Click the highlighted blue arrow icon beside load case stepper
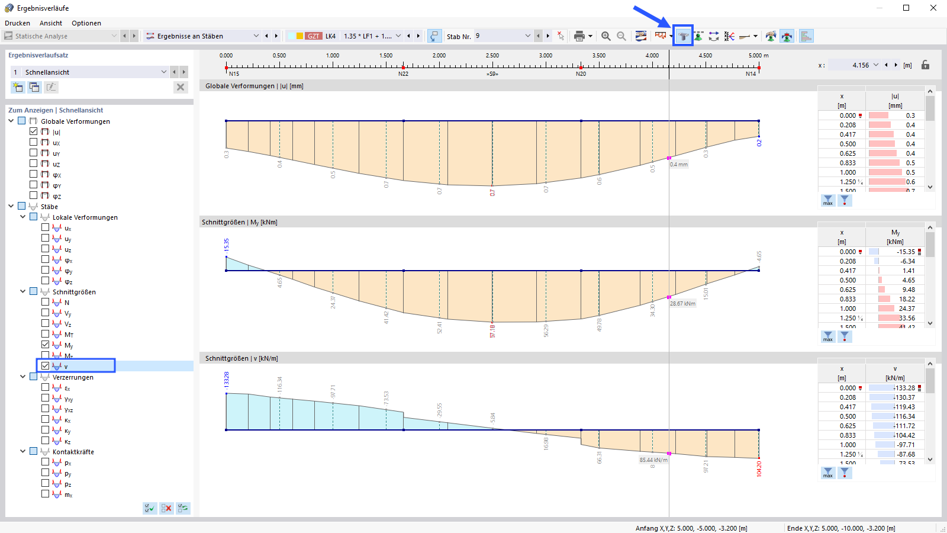Image resolution: width=947 pixels, height=533 pixels. point(434,36)
